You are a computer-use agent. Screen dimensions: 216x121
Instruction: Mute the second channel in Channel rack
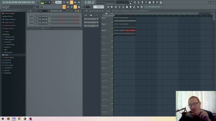(x=28, y=19)
